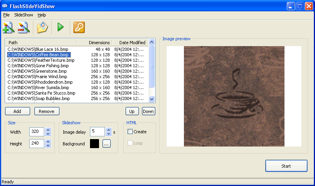Click the orange key registration icon
This screenshot has width=315, height=186.
[79, 27]
